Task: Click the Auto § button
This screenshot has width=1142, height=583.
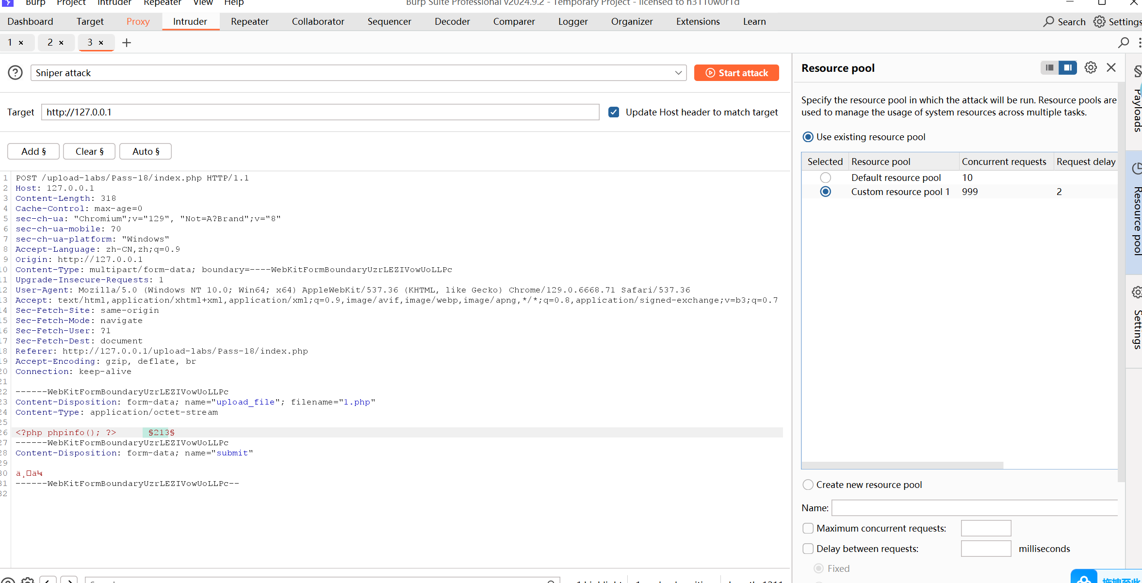Action: click(x=146, y=151)
